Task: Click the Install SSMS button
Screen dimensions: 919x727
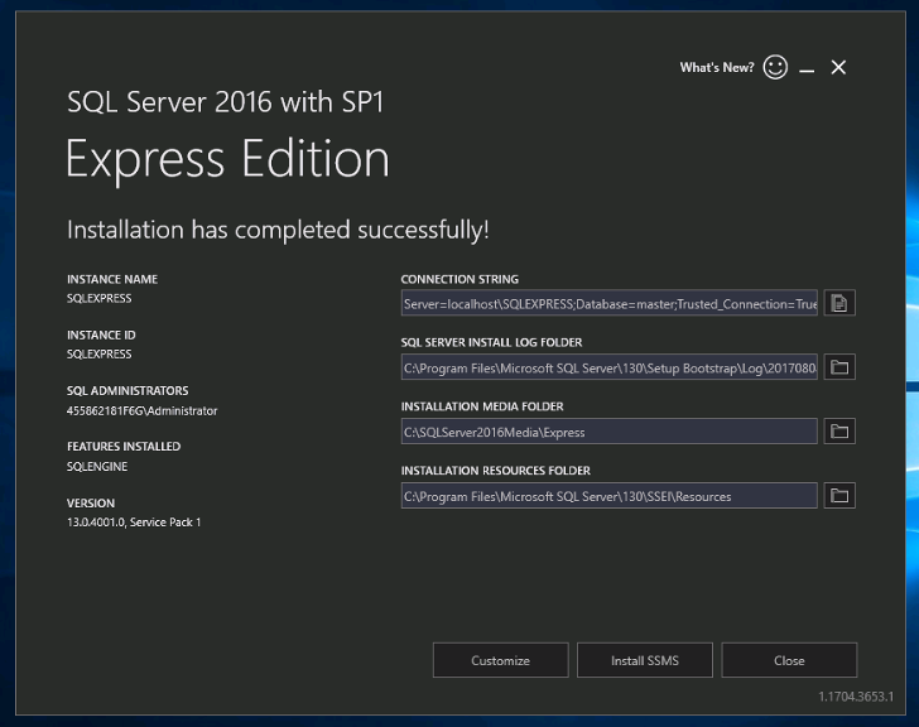Action: [644, 660]
